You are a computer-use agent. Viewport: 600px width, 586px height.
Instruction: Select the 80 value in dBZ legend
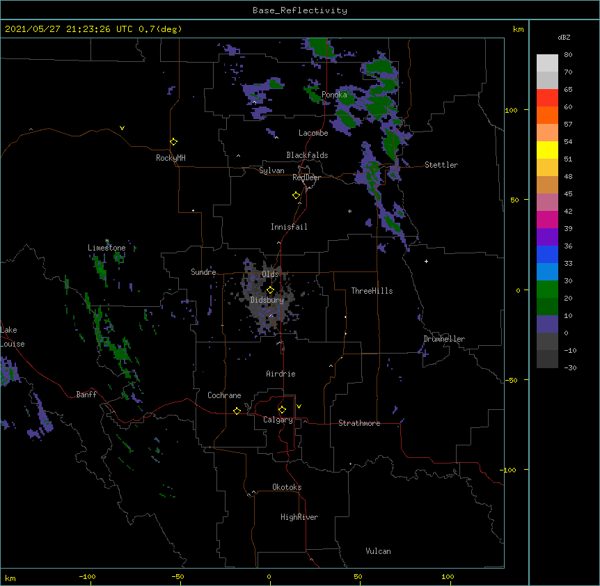(568, 55)
